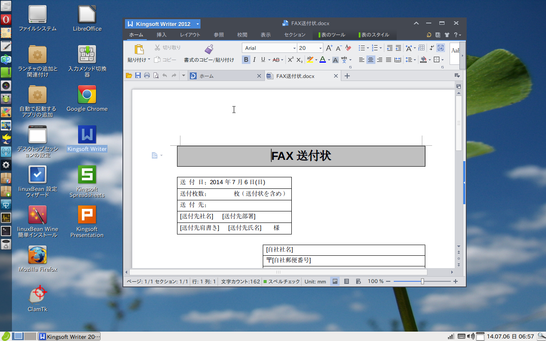Select the Outline view icon in status bar
This screenshot has width=546, height=341.
point(346,281)
